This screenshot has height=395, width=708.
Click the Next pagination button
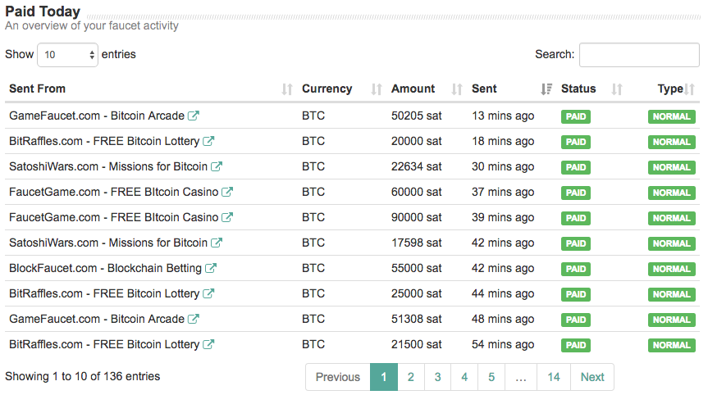pyautogui.click(x=592, y=377)
